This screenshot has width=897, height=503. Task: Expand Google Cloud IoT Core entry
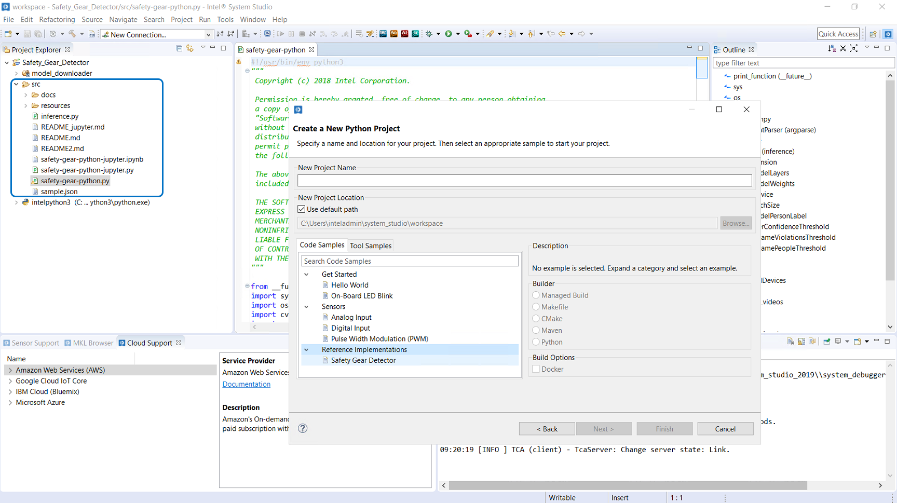click(x=10, y=381)
